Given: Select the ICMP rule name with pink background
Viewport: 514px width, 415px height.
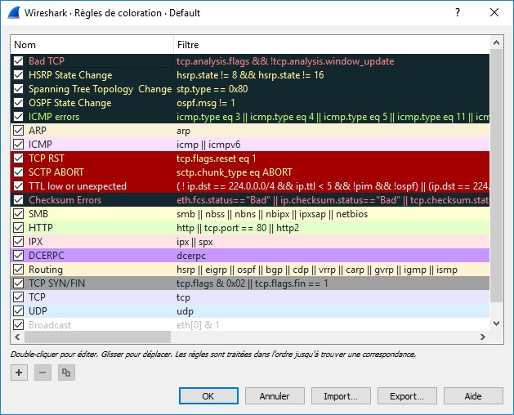Looking at the screenshot, I should tap(40, 145).
